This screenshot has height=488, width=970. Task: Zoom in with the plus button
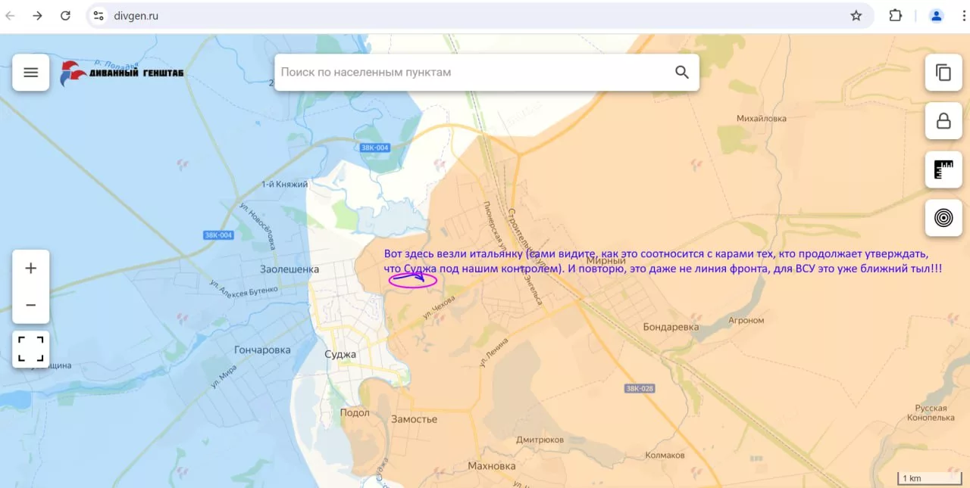tap(31, 269)
